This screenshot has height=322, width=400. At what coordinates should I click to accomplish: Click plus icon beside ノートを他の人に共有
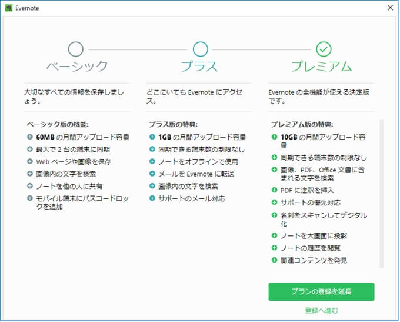coord(30,186)
